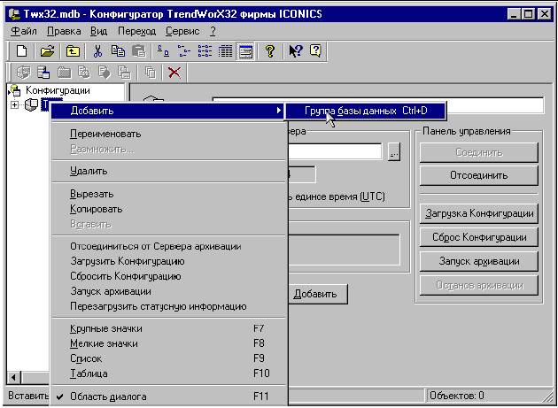Image resolution: width=558 pixels, height=408 pixels.
Task: Click the Отсоединить button
Action: (478, 175)
